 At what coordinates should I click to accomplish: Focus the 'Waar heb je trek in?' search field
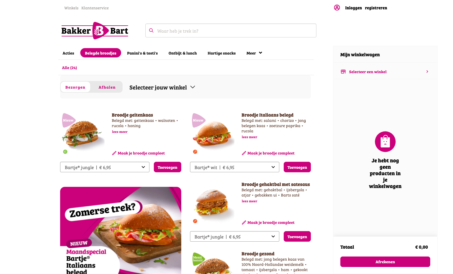pyautogui.click(x=231, y=31)
